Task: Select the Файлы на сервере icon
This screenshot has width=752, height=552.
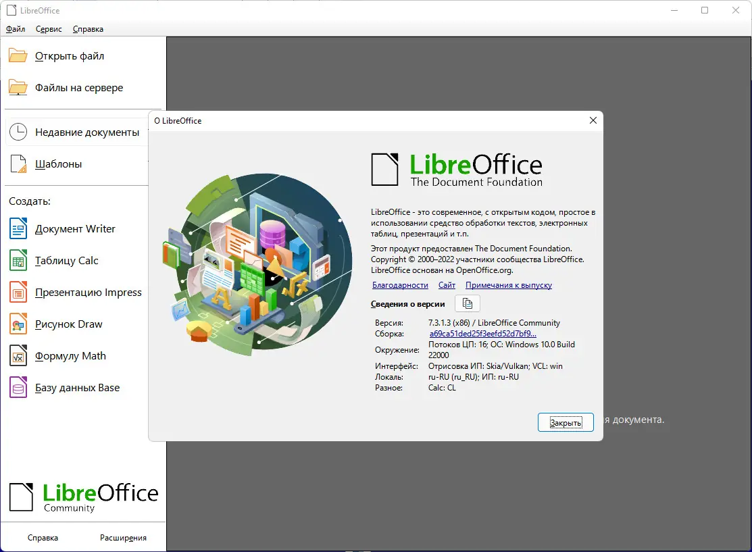Action: click(x=16, y=87)
